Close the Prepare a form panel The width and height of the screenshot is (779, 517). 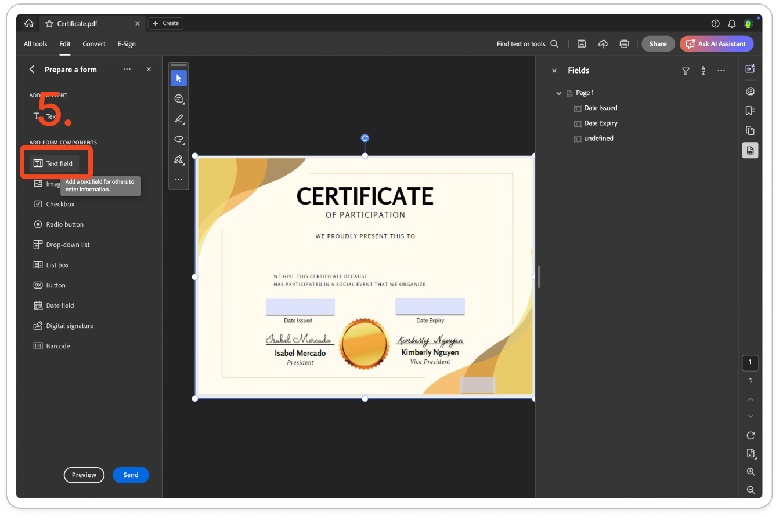pyautogui.click(x=149, y=69)
